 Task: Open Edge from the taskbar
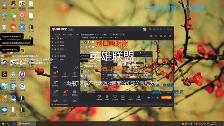click(14, 123)
